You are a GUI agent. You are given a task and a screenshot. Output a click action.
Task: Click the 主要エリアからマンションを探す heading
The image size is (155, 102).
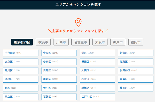click(x=78, y=31)
